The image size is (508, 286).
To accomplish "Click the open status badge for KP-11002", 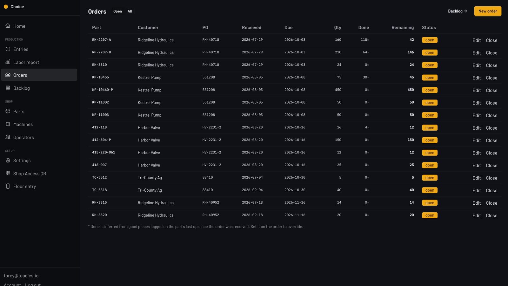I will point(430,103).
